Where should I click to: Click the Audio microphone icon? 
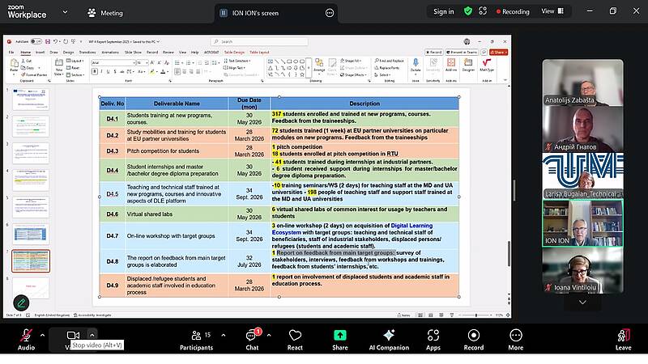[26, 336]
